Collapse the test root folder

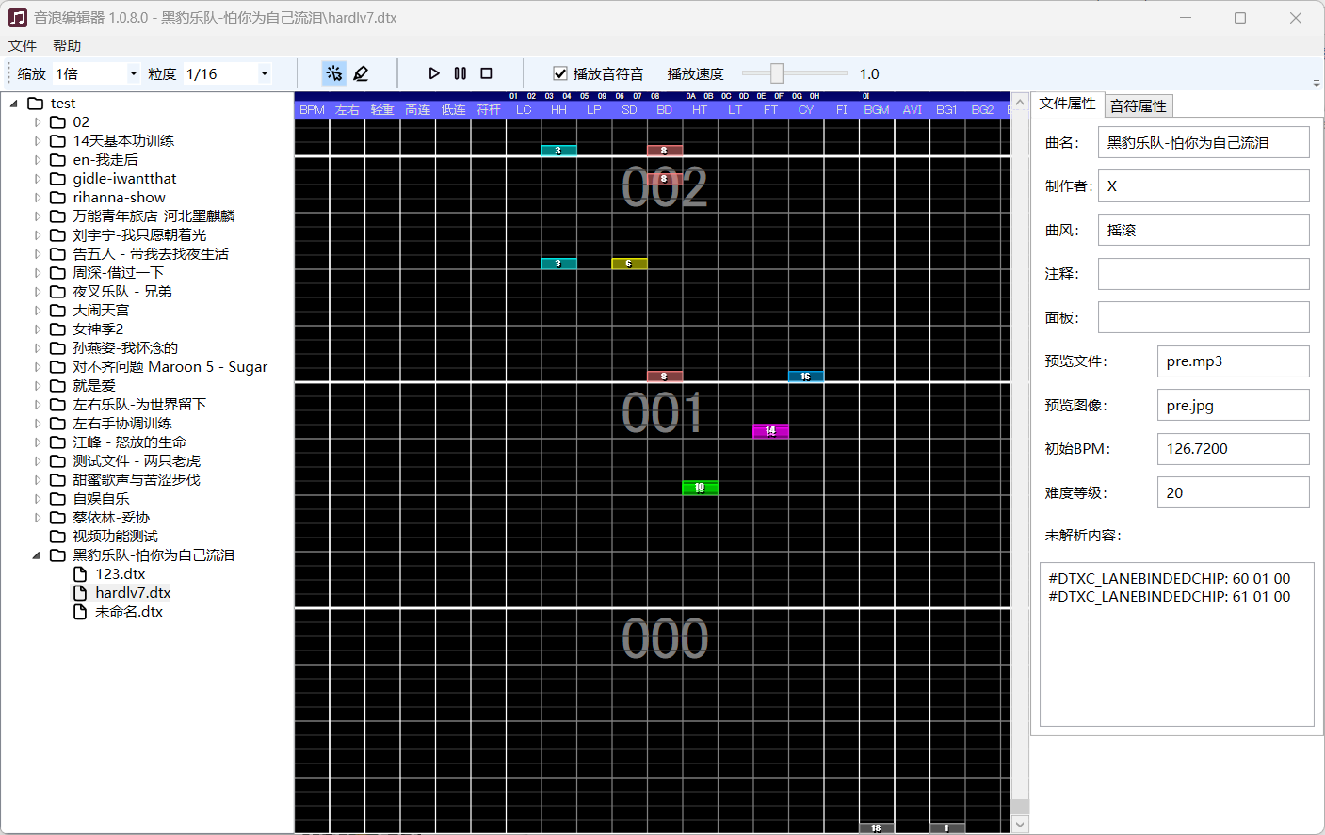click(14, 104)
